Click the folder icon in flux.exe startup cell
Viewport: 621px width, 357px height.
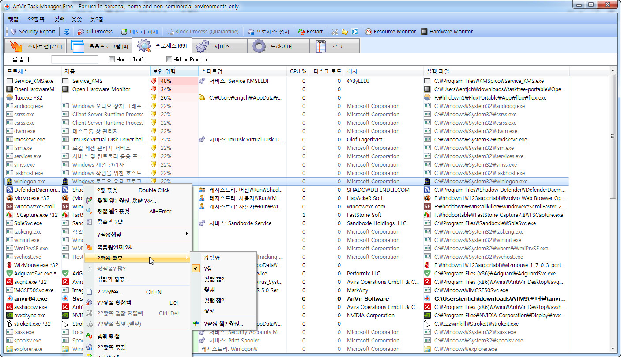[x=203, y=98]
